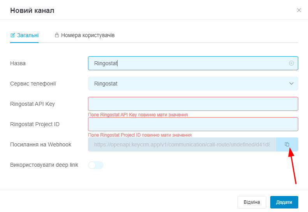
Task: Submit the channel with the Додати button
Action: [x=284, y=202]
